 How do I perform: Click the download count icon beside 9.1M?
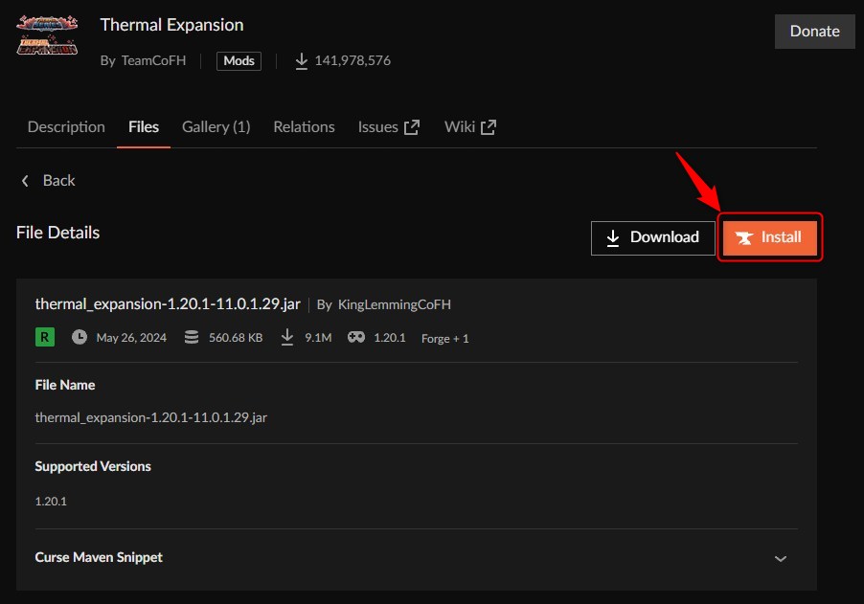coord(287,337)
